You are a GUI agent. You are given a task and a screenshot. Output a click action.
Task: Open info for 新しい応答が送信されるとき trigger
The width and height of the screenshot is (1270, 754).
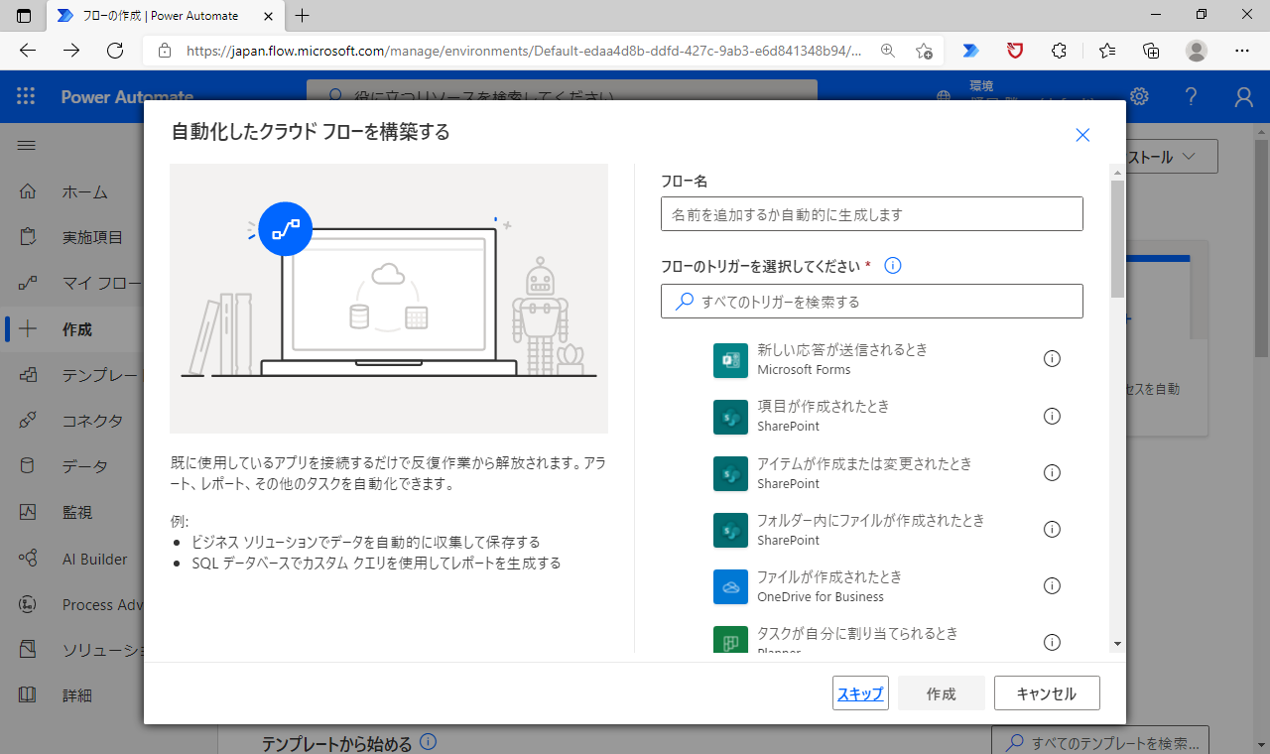click(1053, 359)
